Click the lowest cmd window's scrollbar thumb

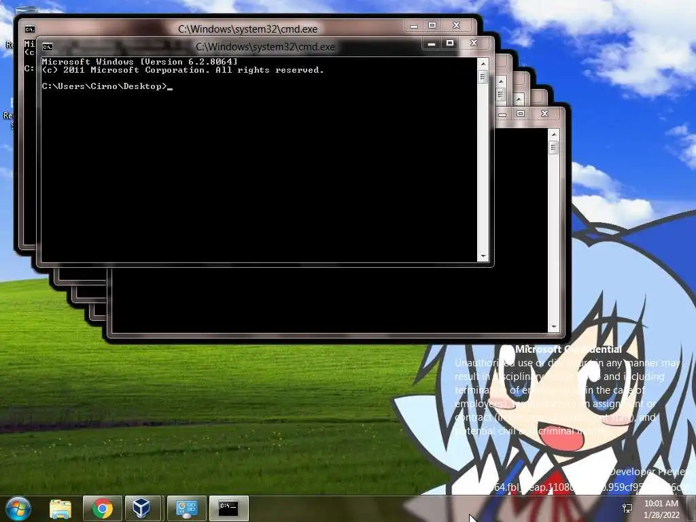tap(553, 147)
